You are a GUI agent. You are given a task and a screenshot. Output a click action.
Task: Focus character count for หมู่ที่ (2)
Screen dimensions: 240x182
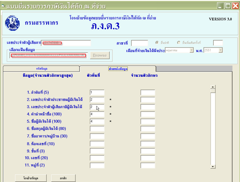coord(148,165)
